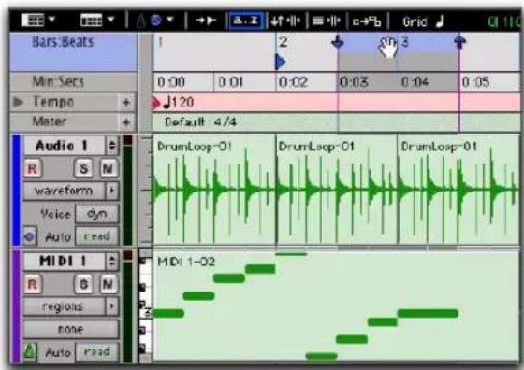Mute the Audio 1 track
This screenshot has width=524, height=370.
[x=109, y=168]
